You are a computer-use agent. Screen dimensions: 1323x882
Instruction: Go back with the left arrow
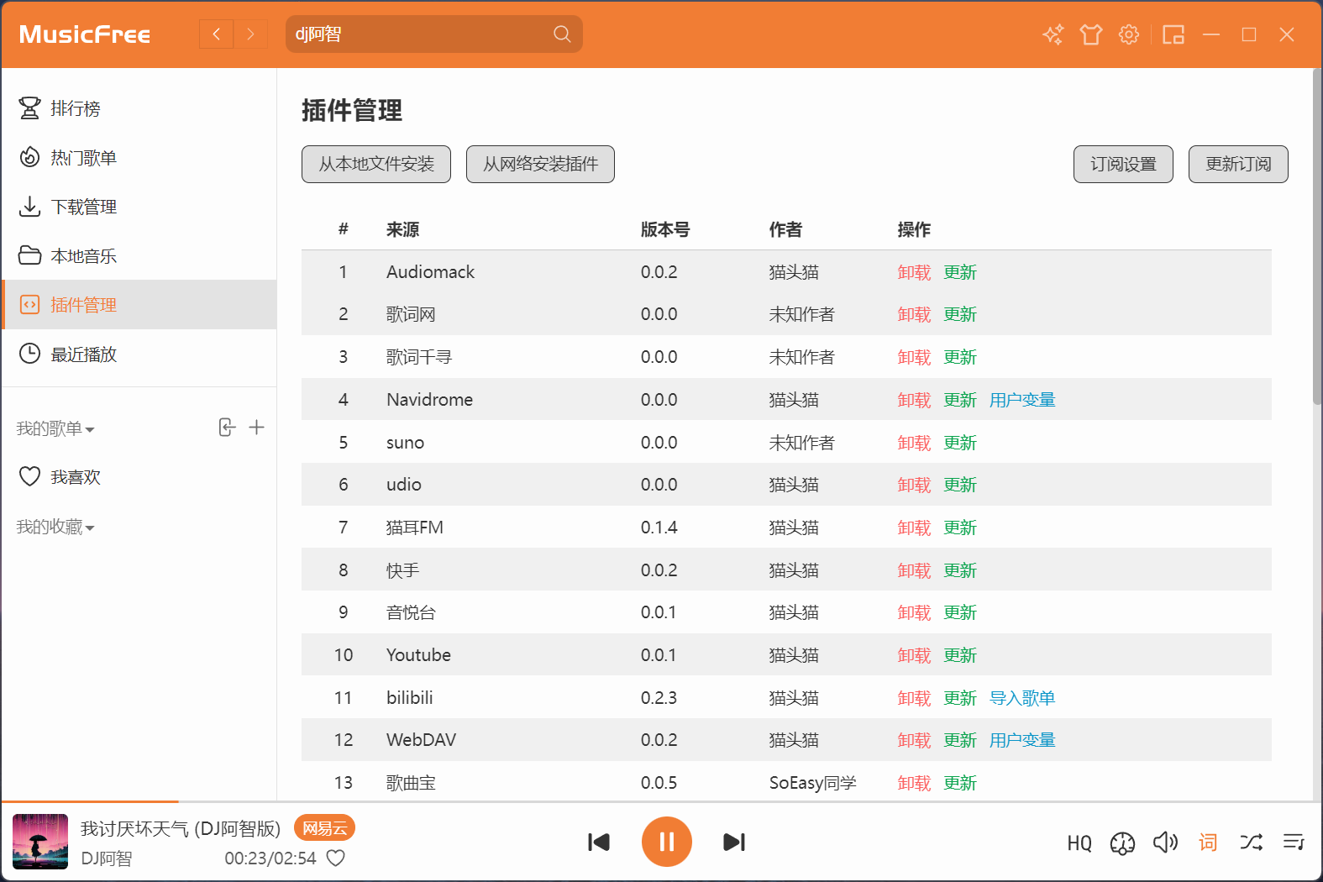217,34
